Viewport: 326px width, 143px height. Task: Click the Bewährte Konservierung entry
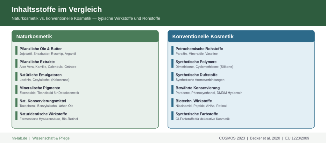point(197,88)
